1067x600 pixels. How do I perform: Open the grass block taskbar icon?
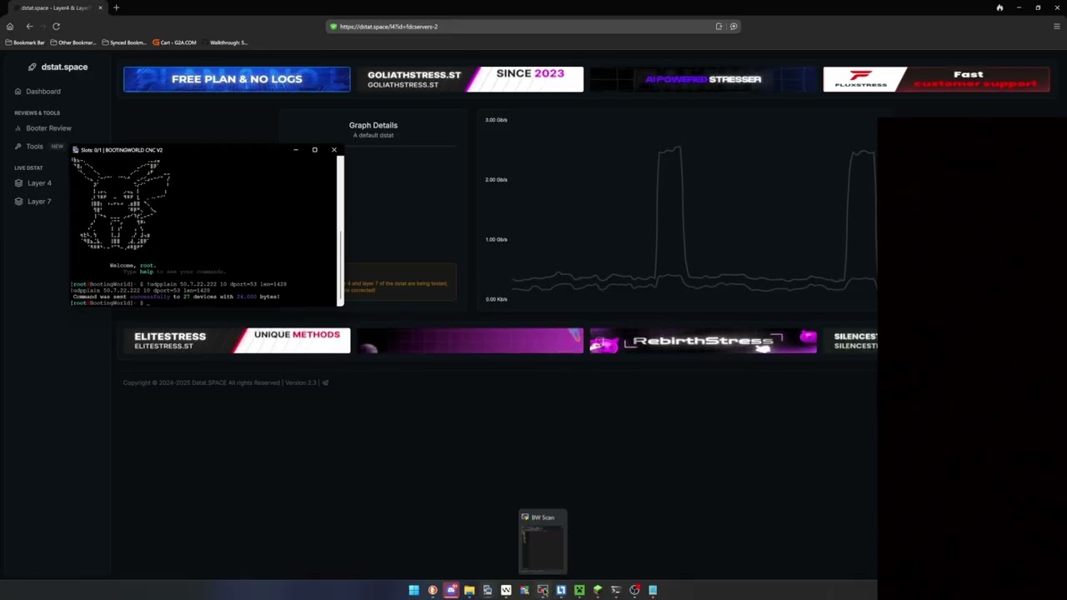[598, 590]
